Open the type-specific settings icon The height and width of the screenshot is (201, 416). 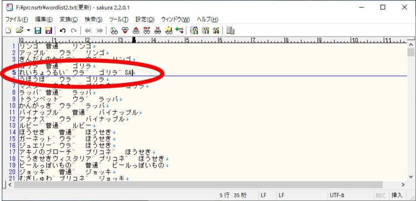205,30
